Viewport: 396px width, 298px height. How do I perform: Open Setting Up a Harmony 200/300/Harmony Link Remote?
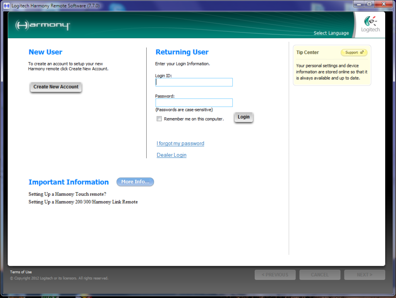(83, 202)
